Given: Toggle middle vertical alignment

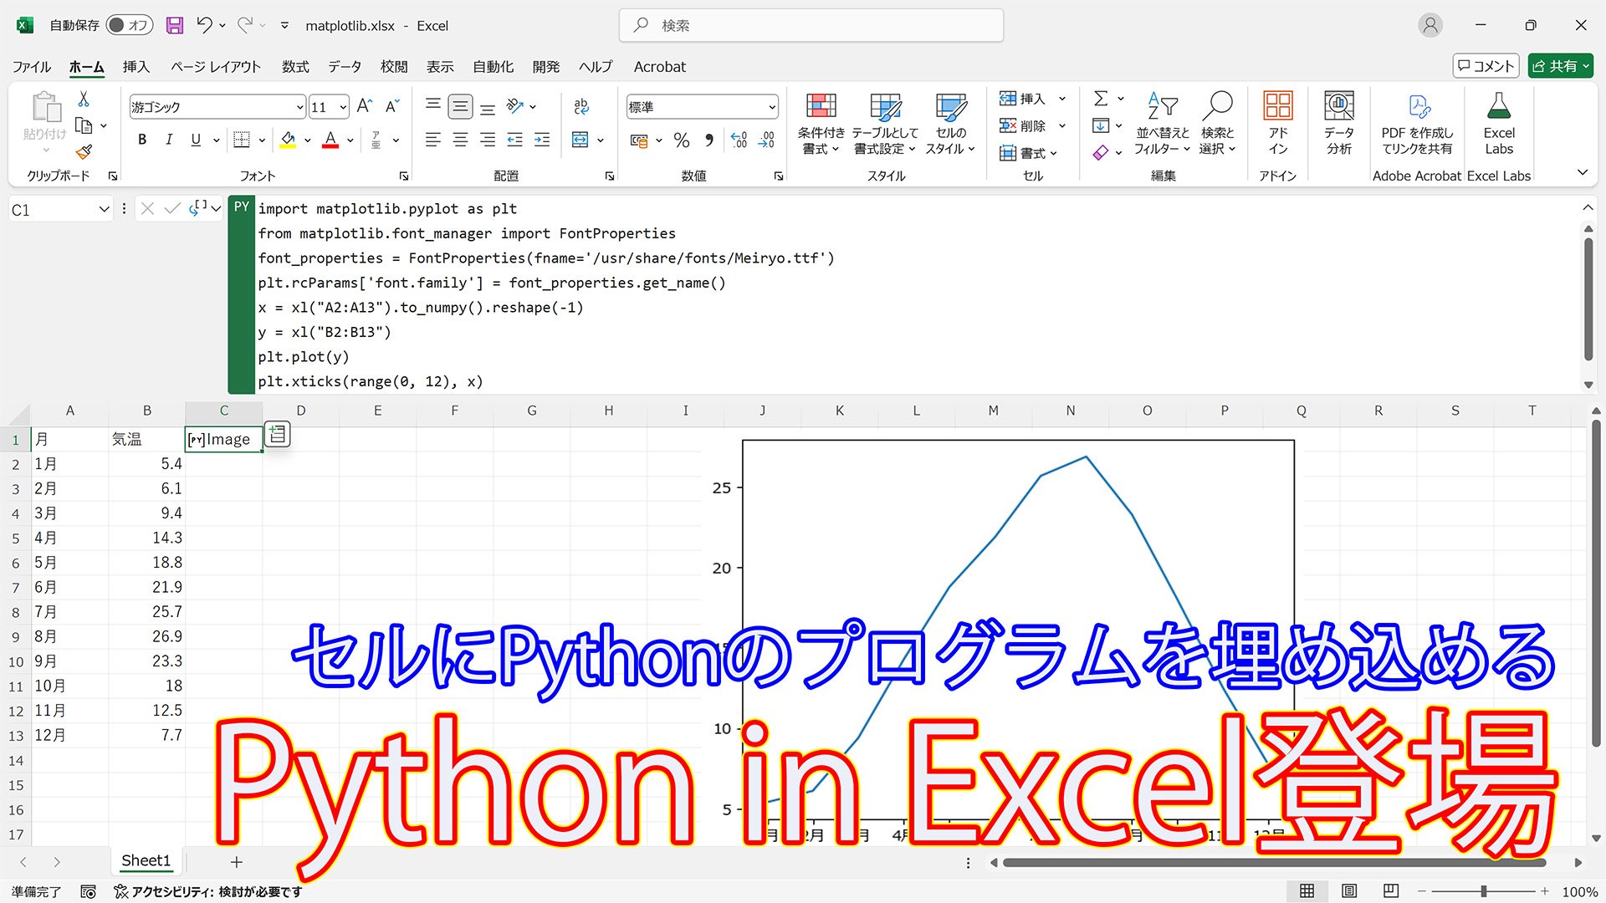Looking at the screenshot, I should [460, 106].
